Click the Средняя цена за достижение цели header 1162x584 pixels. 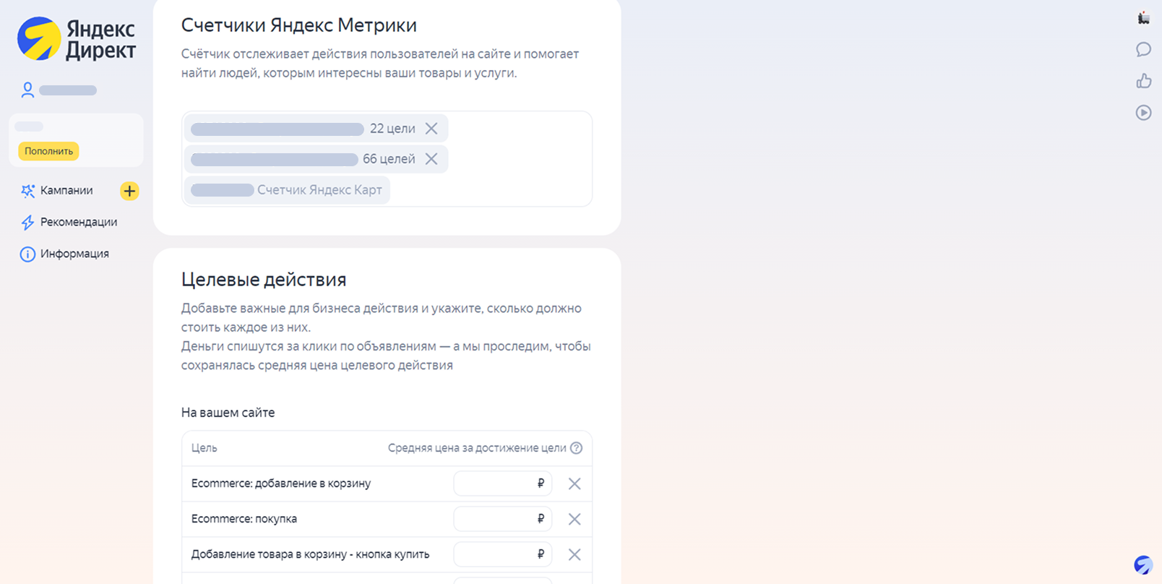coord(477,448)
